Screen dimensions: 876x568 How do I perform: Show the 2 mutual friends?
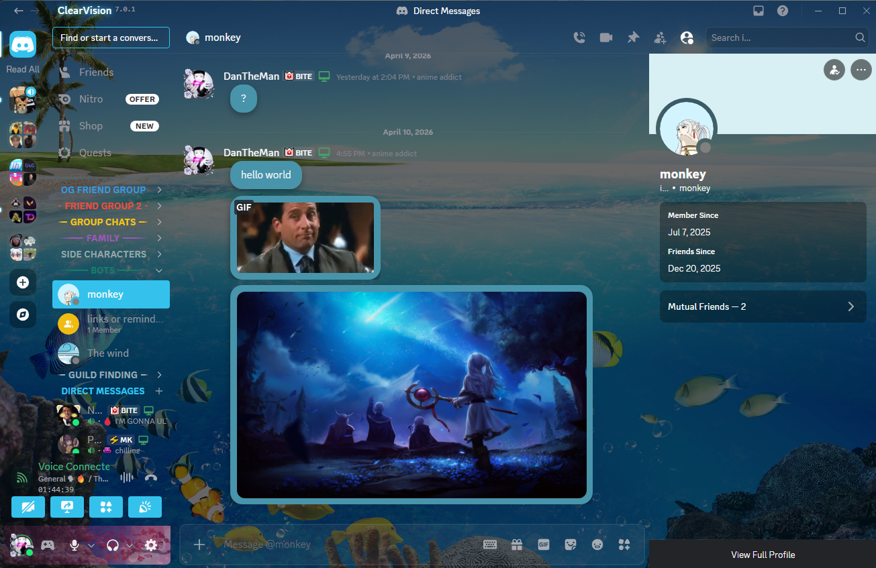pos(763,306)
